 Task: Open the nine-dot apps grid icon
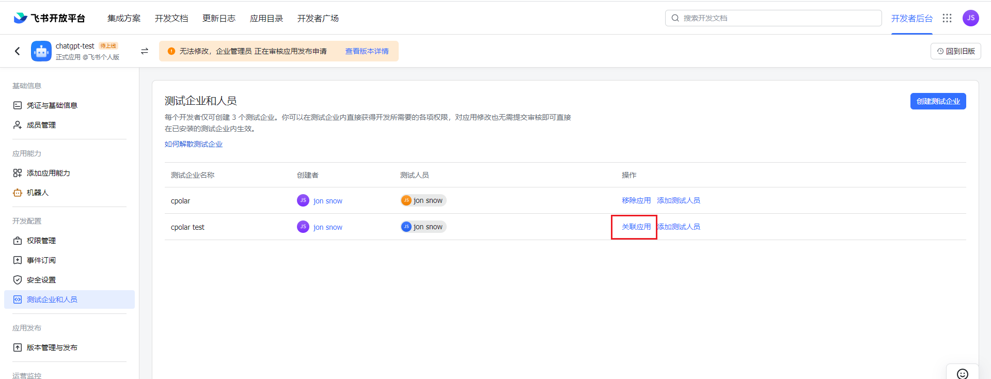coord(947,18)
